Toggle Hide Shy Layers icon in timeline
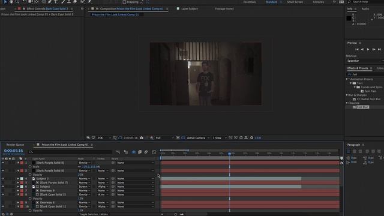Screen dimensions: 384x216 [134, 152]
